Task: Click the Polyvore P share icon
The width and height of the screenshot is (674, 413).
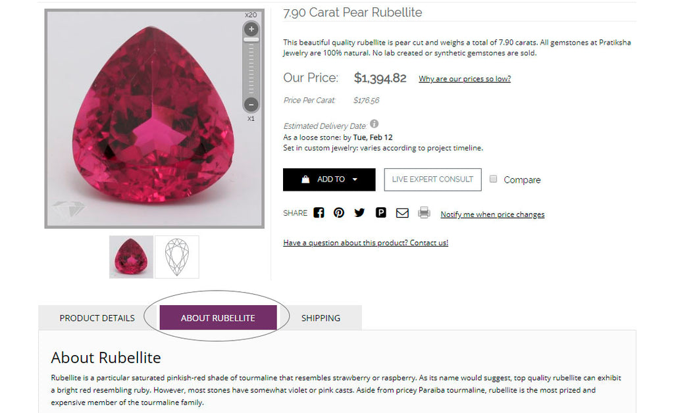Action: 380,213
